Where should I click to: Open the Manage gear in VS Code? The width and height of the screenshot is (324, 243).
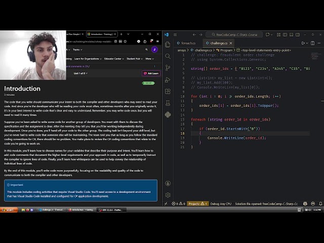point(168,194)
